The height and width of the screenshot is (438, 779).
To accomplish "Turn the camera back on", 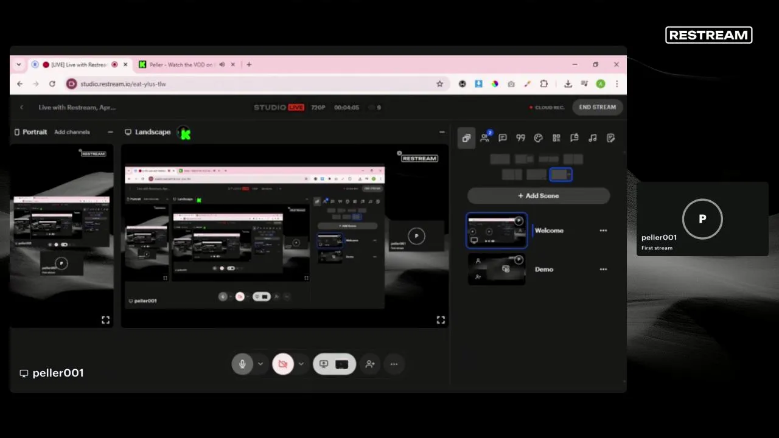I will pyautogui.click(x=283, y=364).
